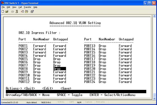Screen dimensions: 157x105
Task: Click the left table NonMember column header
Action: click(x=41, y=39)
